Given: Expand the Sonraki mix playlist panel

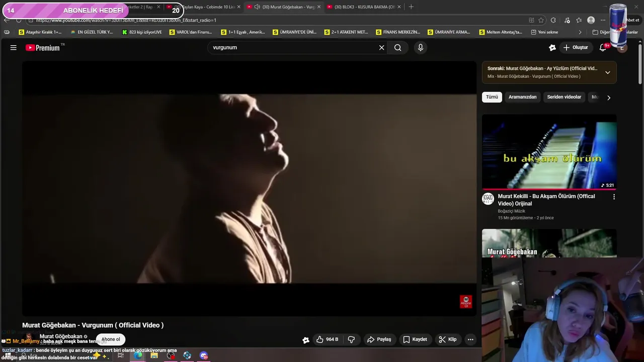Looking at the screenshot, I should (607, 72).
